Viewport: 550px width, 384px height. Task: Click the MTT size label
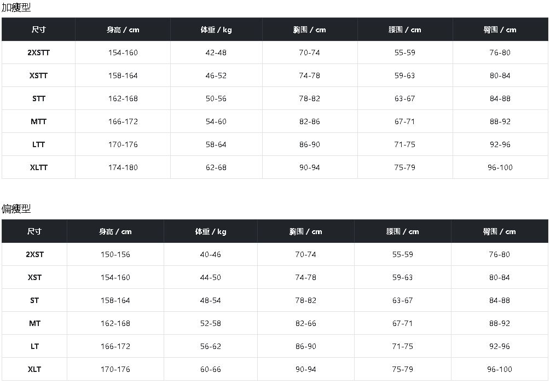38,121
